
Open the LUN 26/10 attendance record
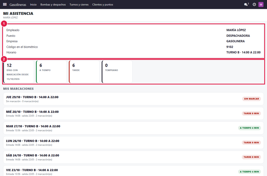(133, 143)
